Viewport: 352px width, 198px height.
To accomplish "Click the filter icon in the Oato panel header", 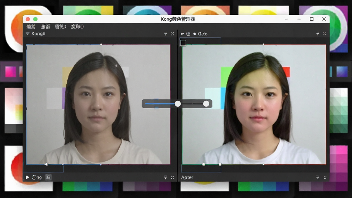I will point(318,34).
